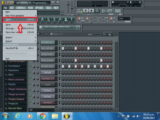Turn the Harmless #3 channel volume knob
Image resolution: width=160 pixels, height=120 pixels.
point(38,79)
